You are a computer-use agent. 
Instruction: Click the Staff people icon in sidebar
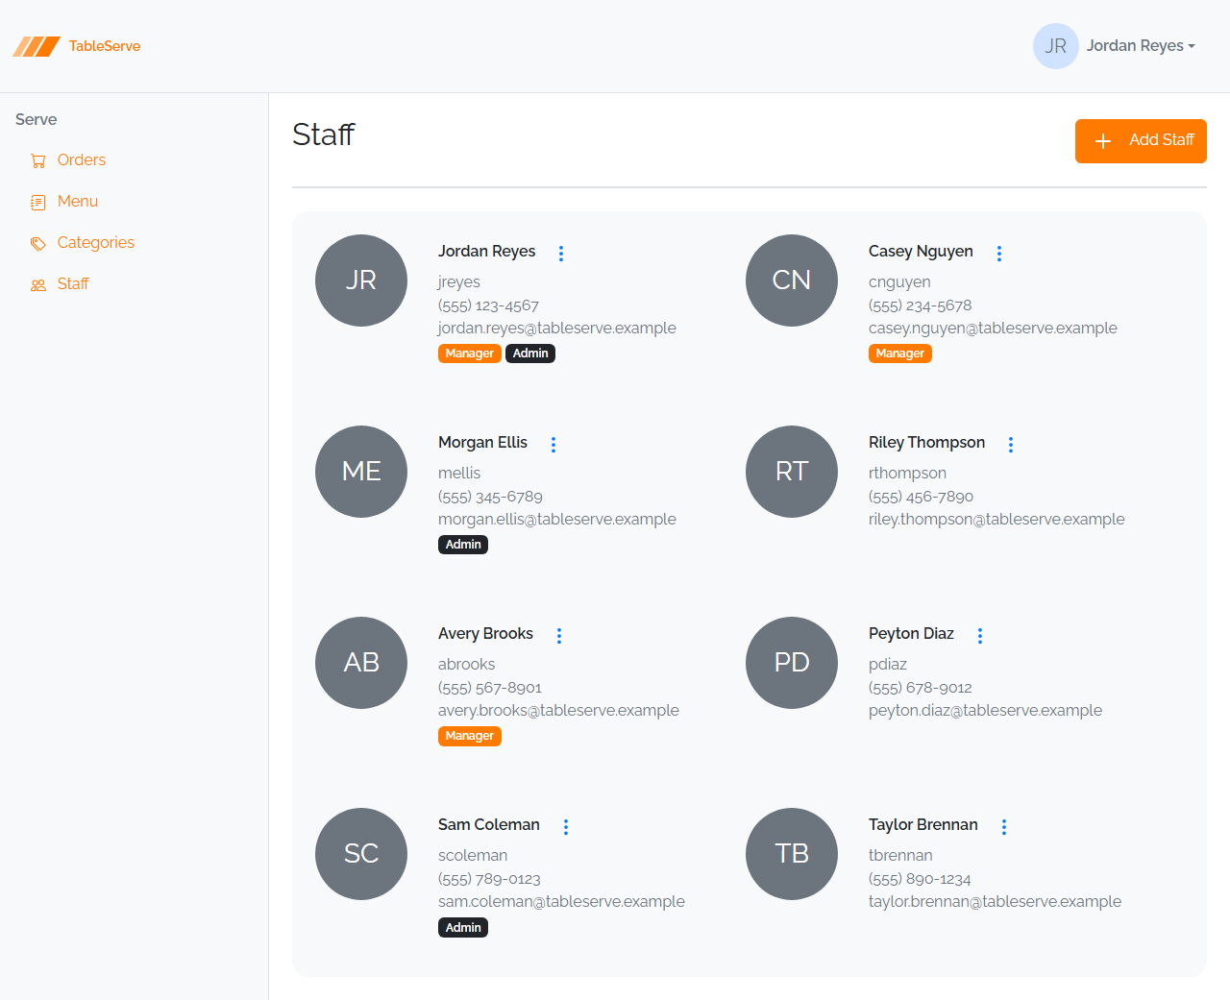pos(38,285)
